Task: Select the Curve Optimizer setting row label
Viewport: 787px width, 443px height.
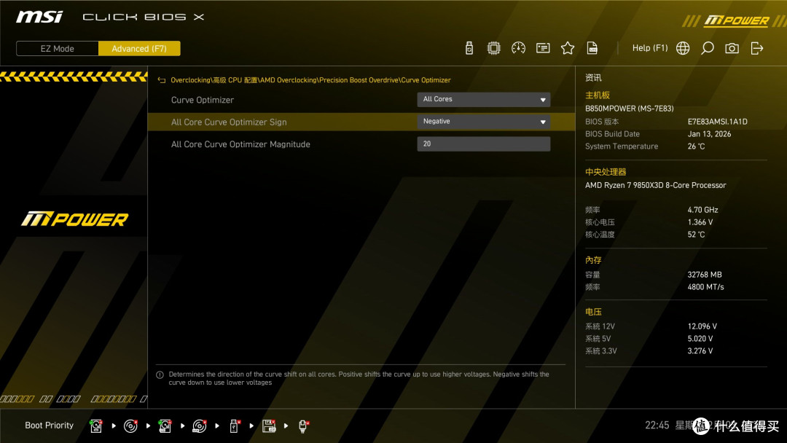Action: tap(203, 100)
